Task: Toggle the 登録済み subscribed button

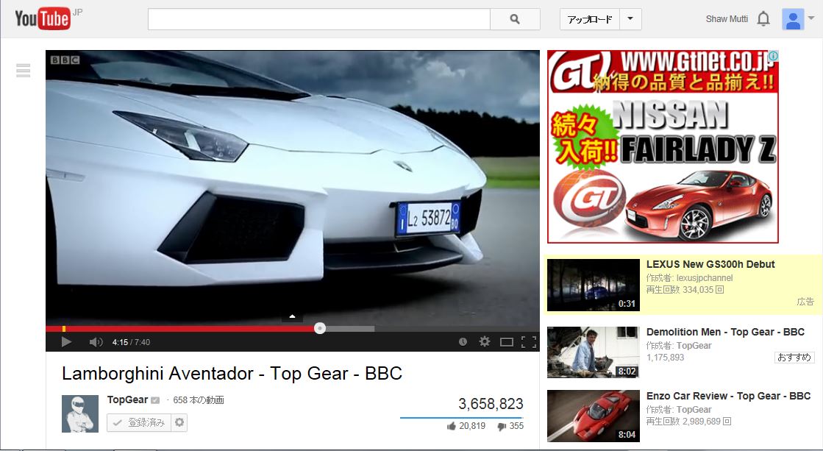Action: point(139,422)
